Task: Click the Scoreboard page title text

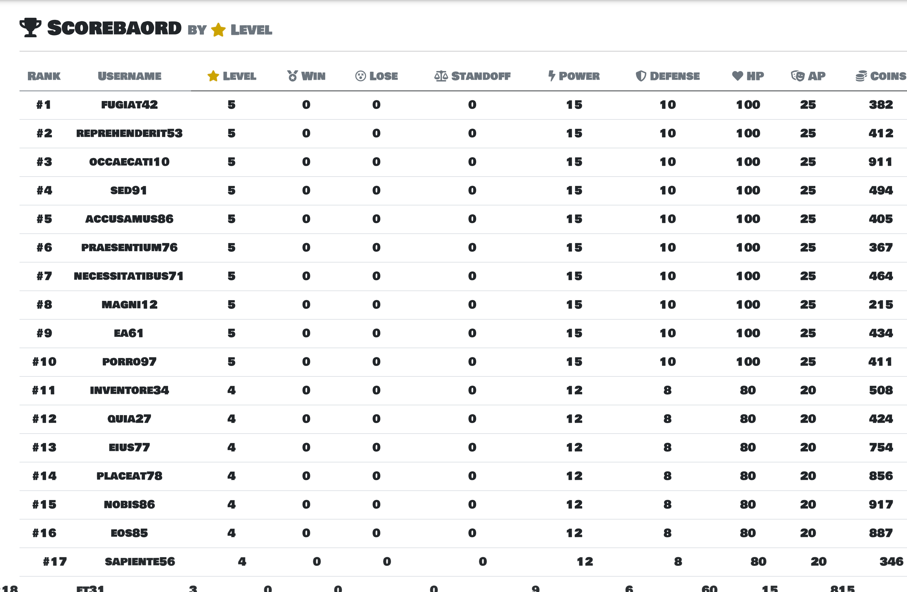Action: (114, 28)
